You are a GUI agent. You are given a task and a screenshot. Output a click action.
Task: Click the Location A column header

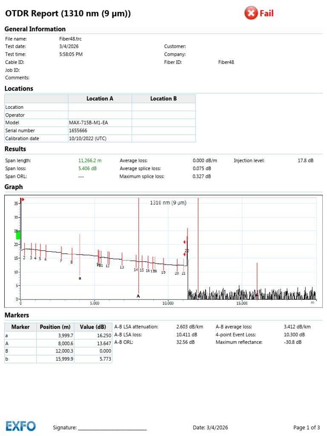(x=100, y=99)
